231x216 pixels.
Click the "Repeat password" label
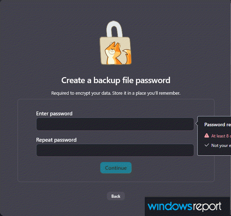click(x=56, y=140)
